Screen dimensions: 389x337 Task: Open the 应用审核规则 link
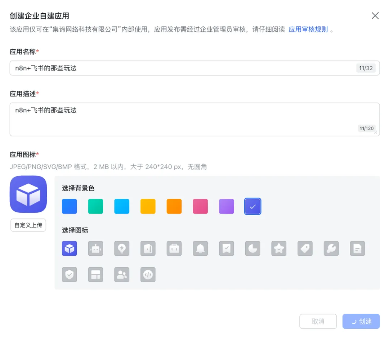(x=308, y=30)
